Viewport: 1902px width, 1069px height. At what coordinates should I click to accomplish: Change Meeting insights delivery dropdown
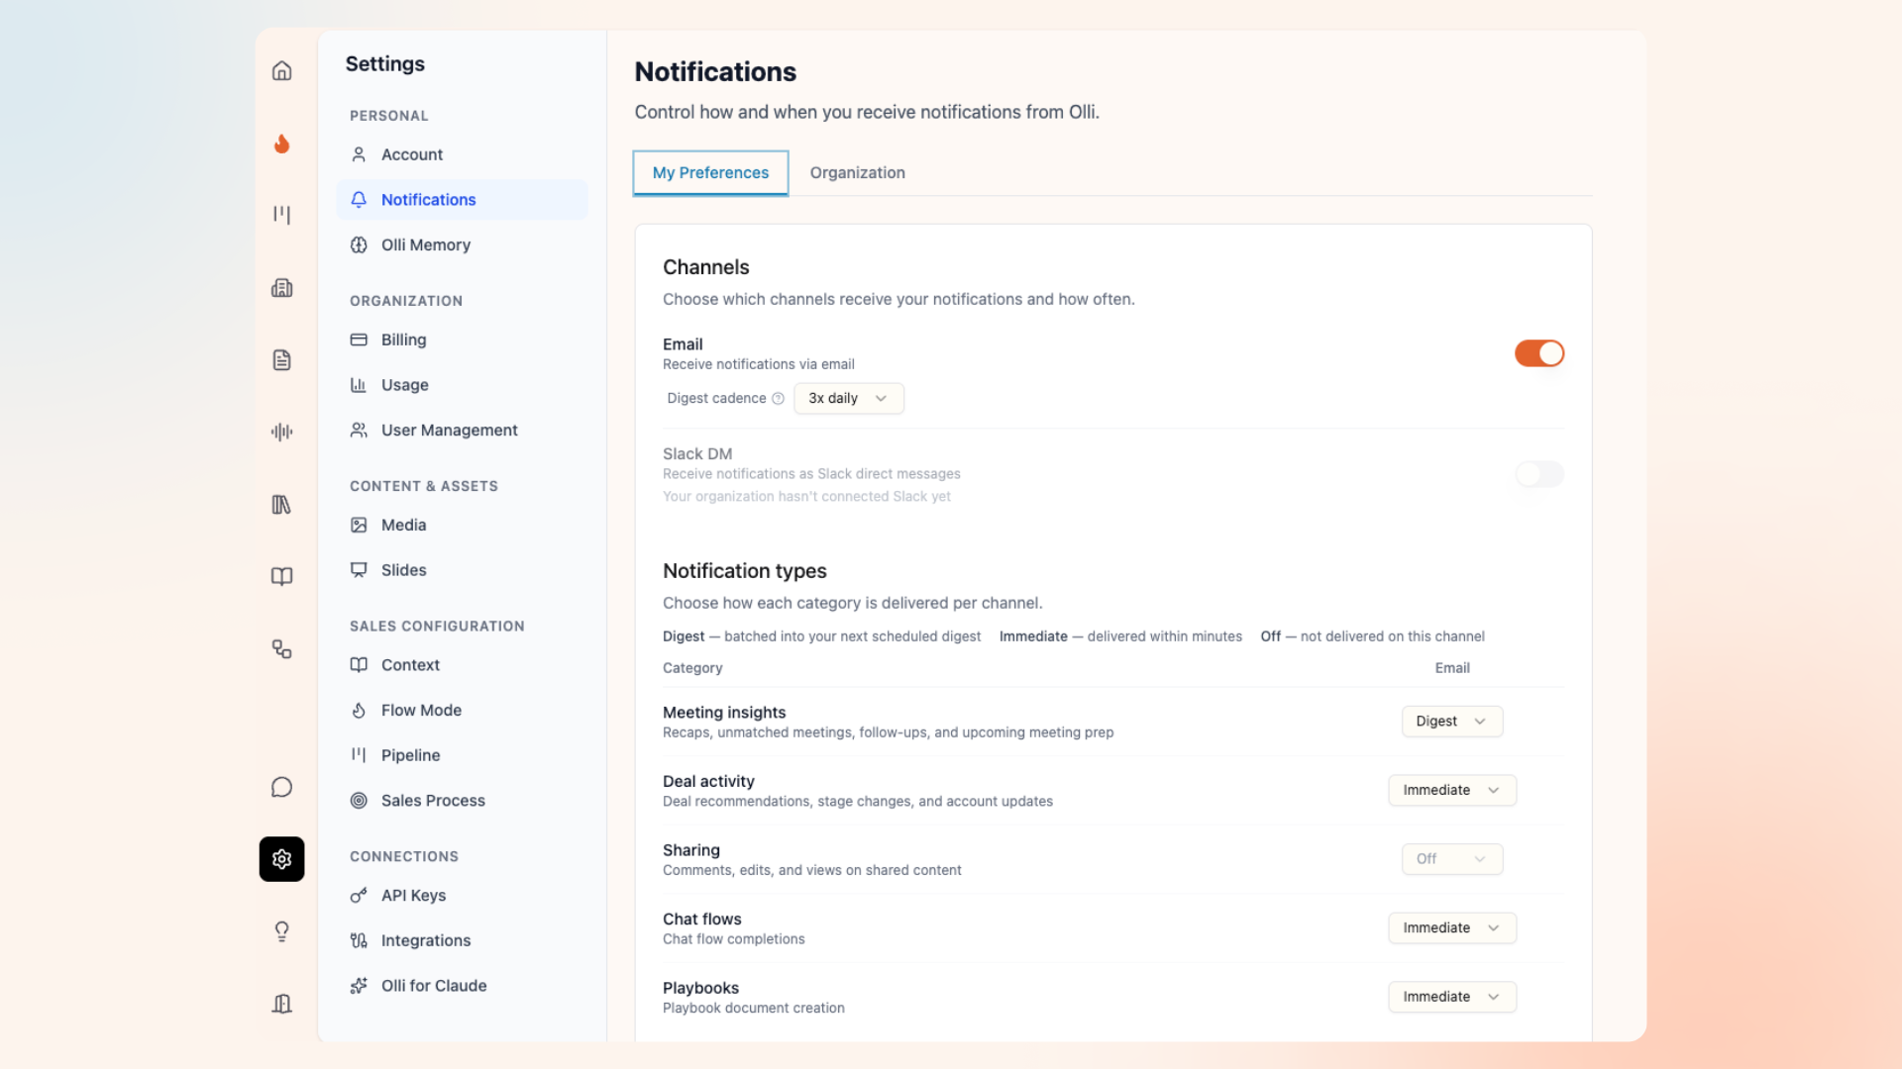click(x=1451, y=721)
